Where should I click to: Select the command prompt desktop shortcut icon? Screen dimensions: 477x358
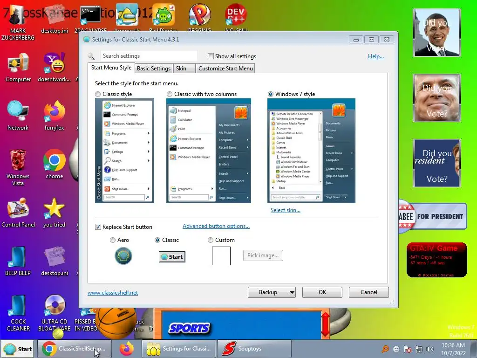point(91,16)
